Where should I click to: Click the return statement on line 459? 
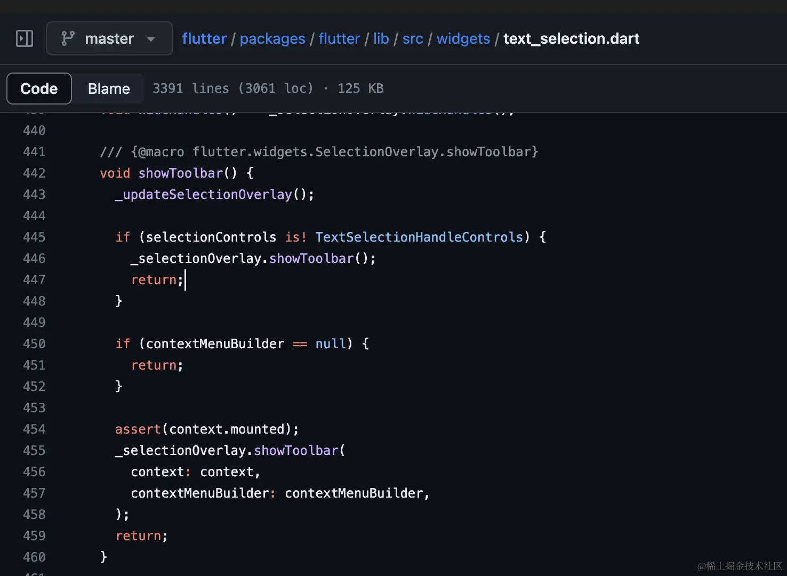pos(142,536)
